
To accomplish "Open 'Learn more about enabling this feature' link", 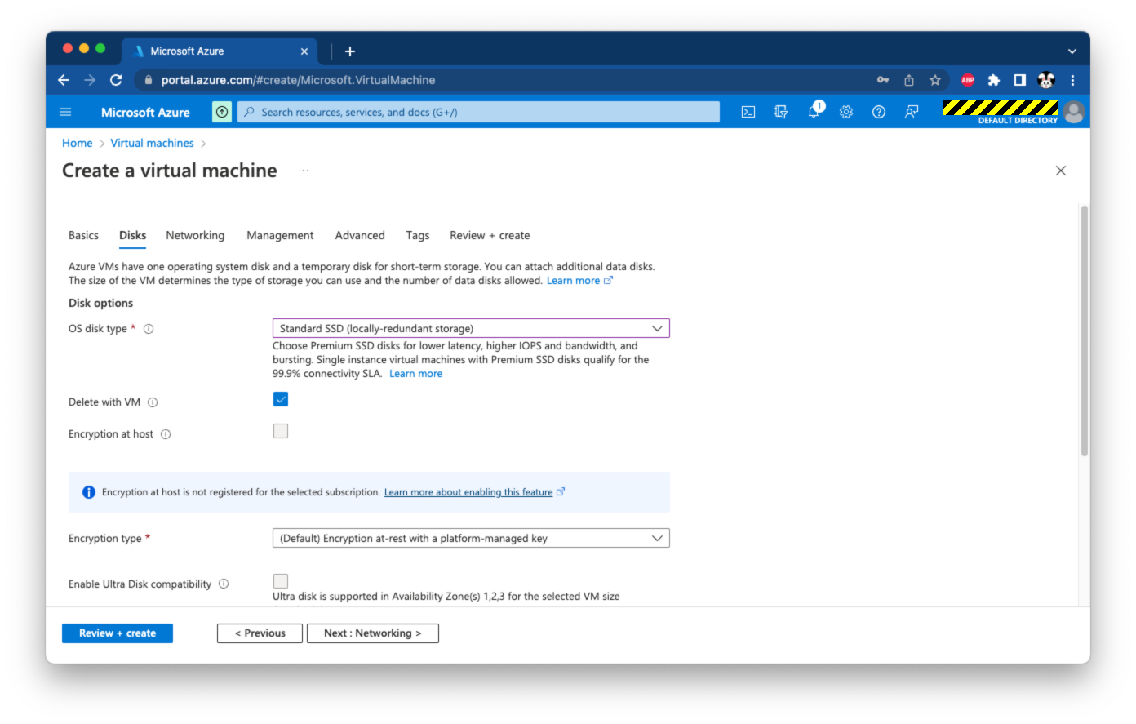I will pos(468,492).
